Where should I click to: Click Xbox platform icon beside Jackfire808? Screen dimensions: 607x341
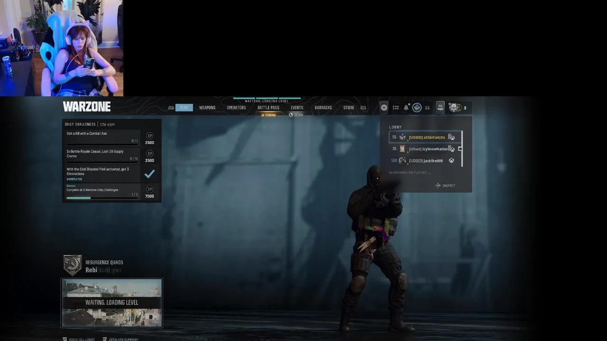click(x=451, y=161)
